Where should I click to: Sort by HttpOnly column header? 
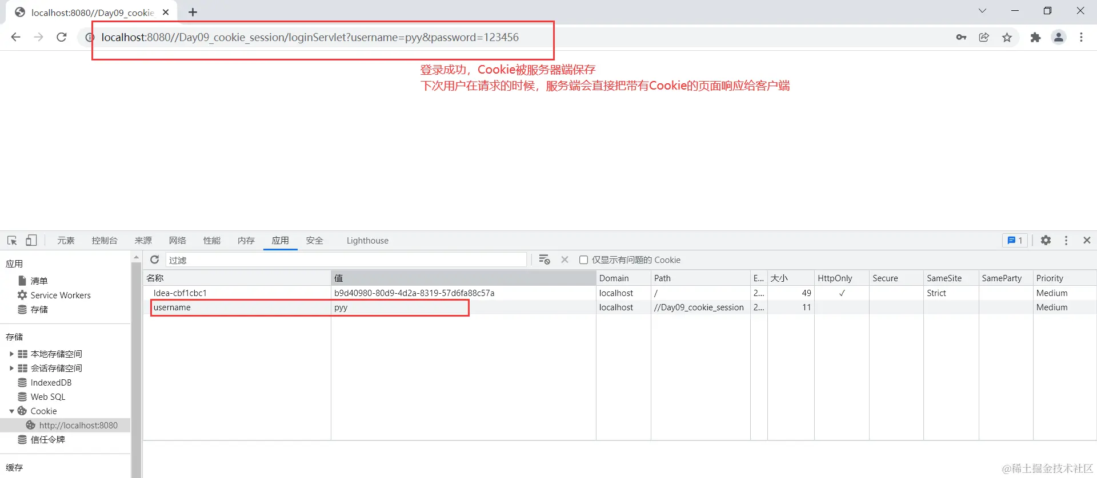pyautogui.click(x=842, y=278)
